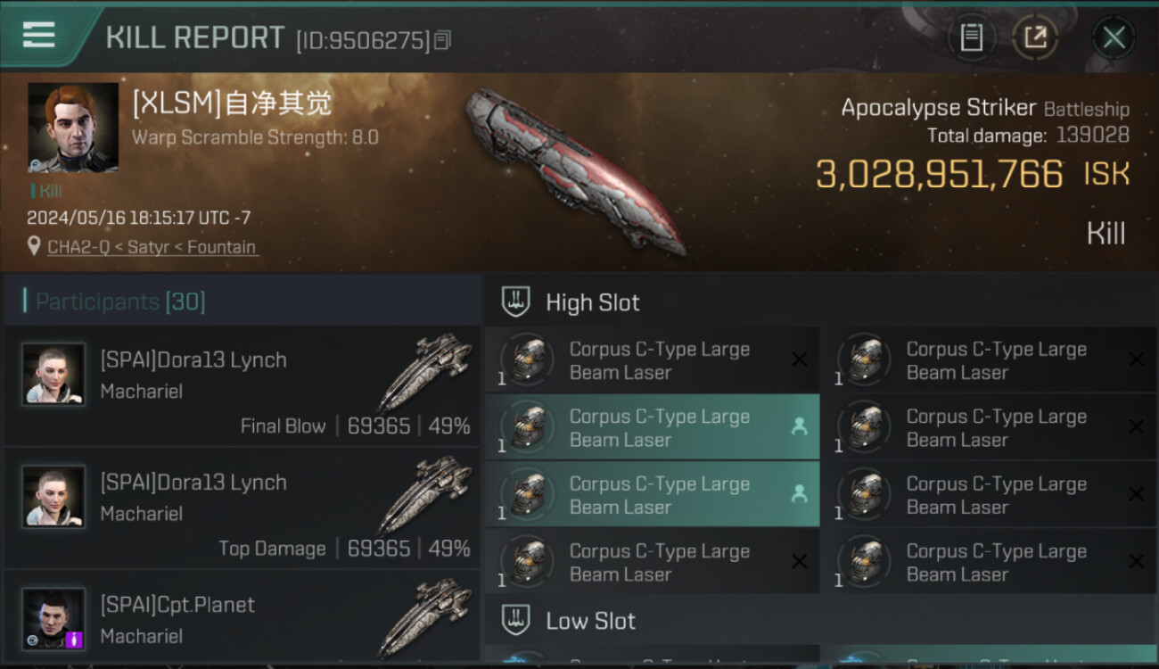Image resolution: width=1159 pixels, height=669 pixels.
Task: Click X on top-left Beam Laser module
Action: [799, 359]
